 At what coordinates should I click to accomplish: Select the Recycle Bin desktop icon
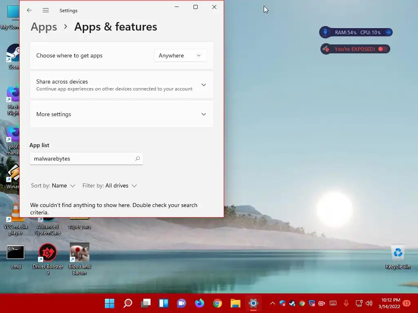coord(398,257)
